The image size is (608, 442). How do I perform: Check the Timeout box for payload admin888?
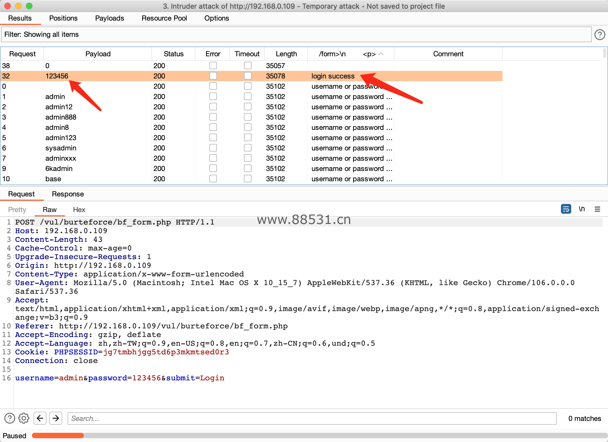[247, 117]
